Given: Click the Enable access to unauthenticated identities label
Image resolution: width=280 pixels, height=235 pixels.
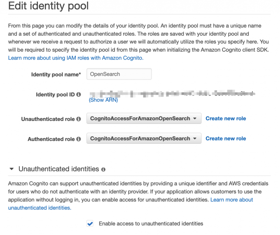Looking at the screenshot, I should point(151,223).
